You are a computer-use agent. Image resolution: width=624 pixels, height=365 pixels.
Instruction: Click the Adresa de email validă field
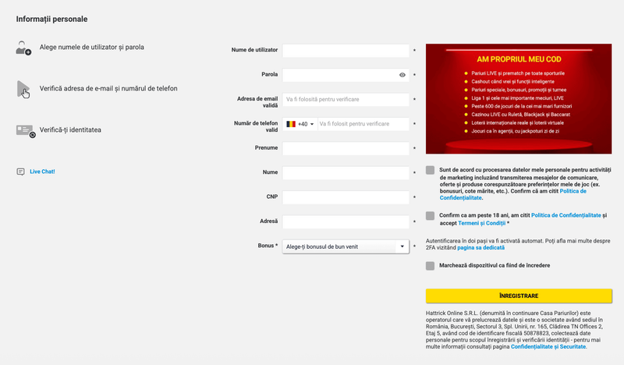pos(346,100)
